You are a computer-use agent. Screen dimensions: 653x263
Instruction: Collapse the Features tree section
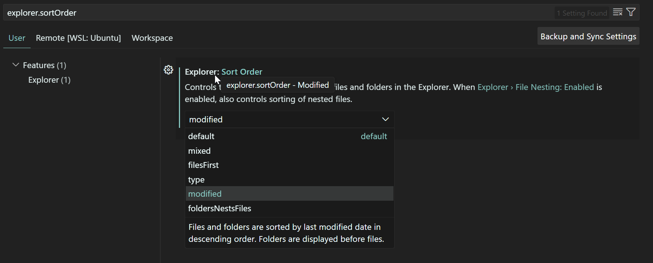[16, 65]
